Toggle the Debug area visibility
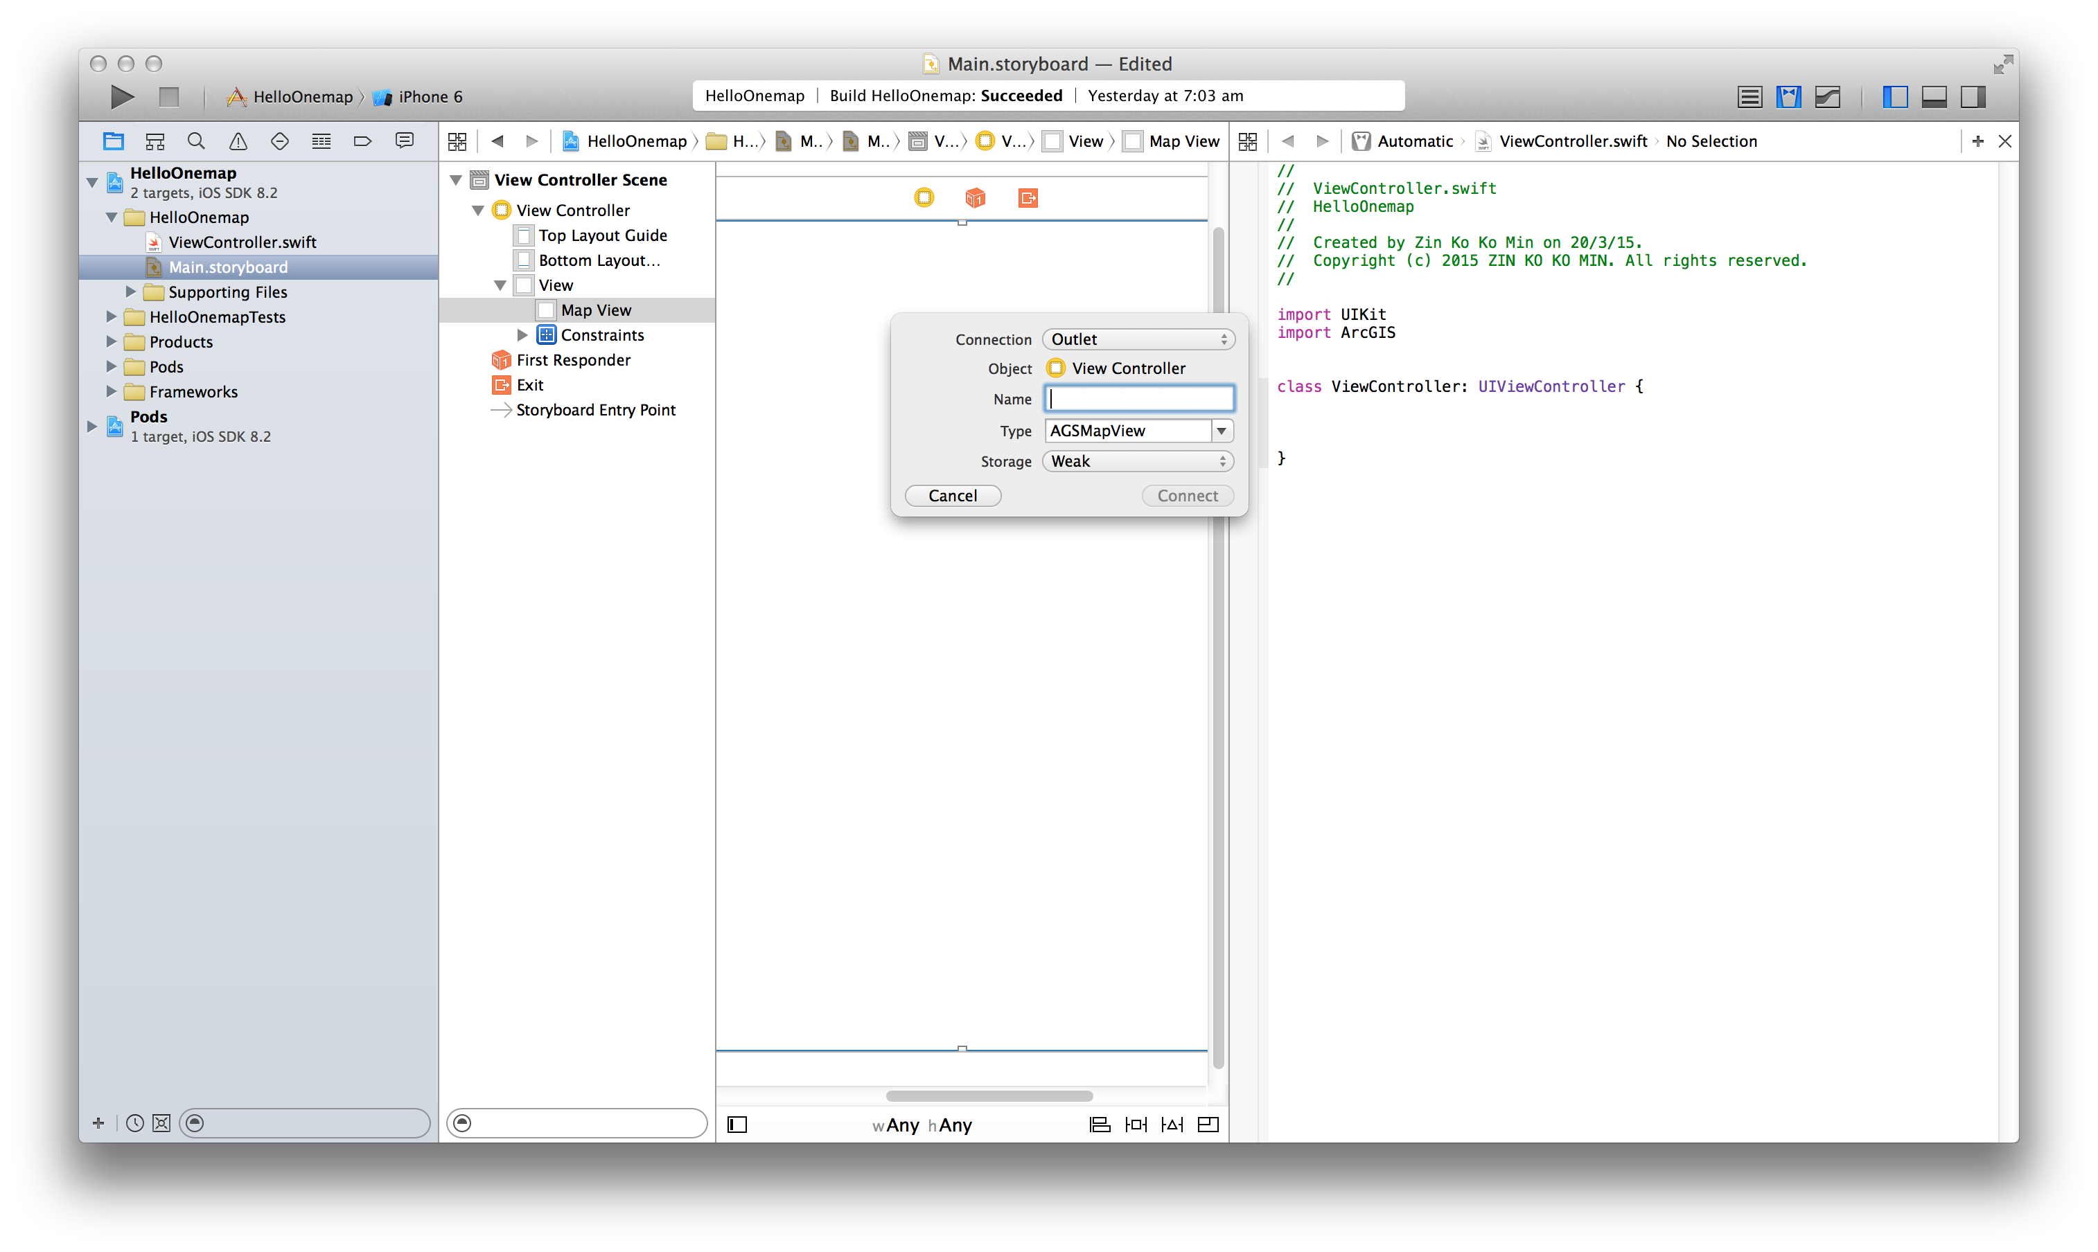This screenshot has width=2098, height=1252. pos(1933,97)
